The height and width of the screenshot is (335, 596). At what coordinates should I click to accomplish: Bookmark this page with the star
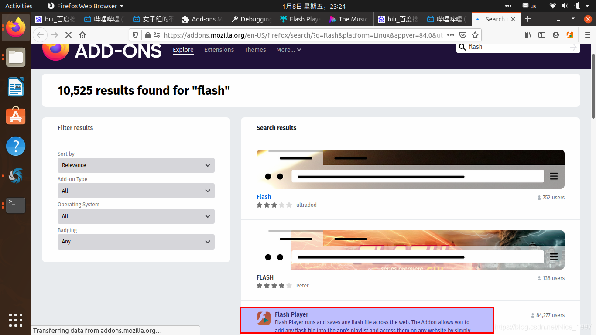pos(475,35)
